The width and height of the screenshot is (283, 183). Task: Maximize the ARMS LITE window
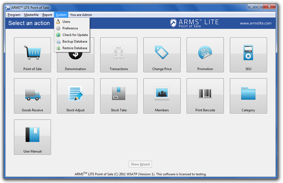pyautogui.click(x=259, y=6)
